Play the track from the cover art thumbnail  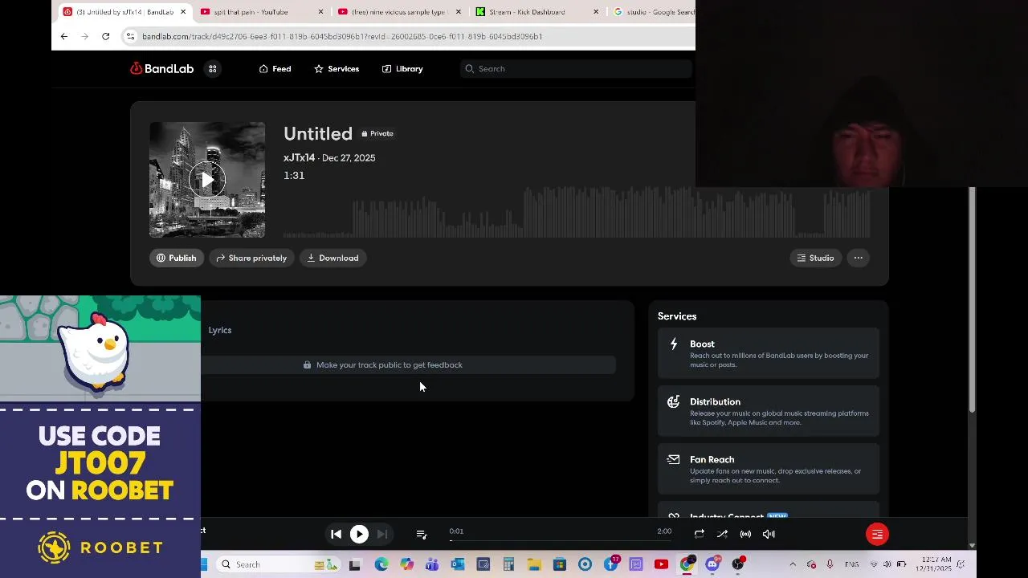(x=207, y=180)
